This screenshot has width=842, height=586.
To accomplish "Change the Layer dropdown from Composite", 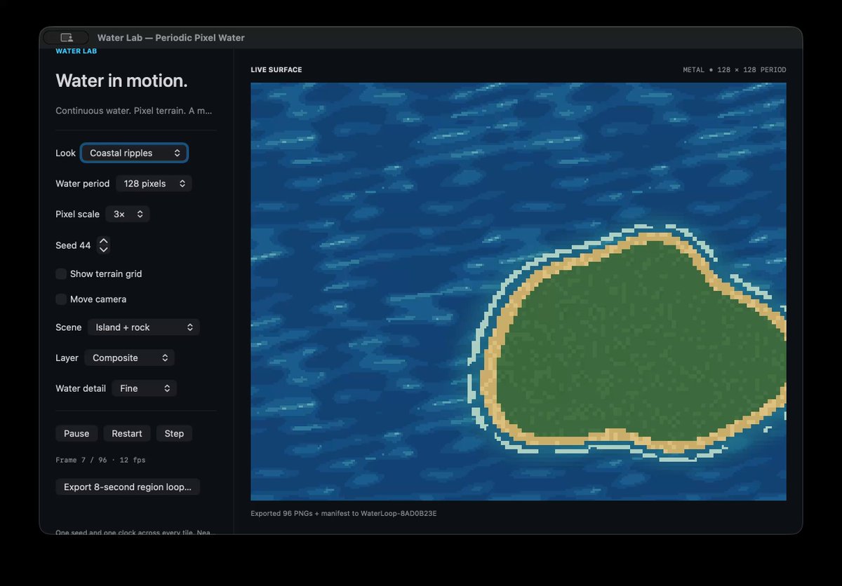I will point(129,357).
